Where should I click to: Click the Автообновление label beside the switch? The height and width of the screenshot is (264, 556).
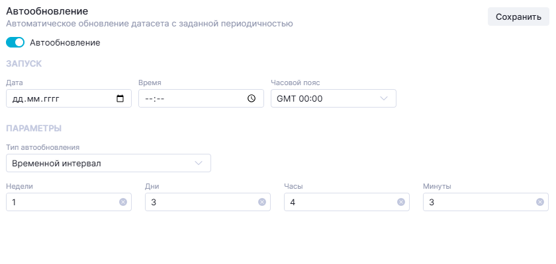pos(65,42)
